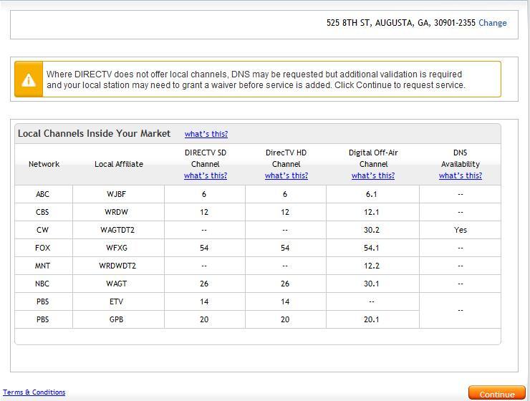Click off-air channel value 6.1
Image resolution: width=530 pixels, height=401 pixels.
coord(372,194)
